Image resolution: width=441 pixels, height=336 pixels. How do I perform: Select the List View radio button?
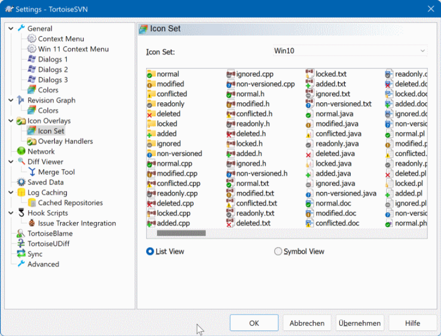pyautogui.click(x=150, y=252)
